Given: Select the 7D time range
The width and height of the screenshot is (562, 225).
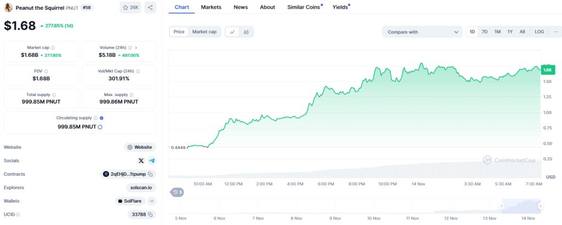Looking at the screenshot, I should (485, 32).
